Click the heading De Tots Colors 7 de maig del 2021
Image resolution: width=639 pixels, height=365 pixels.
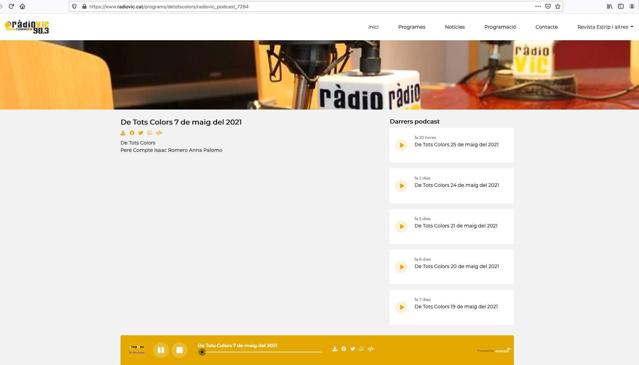pos(181,122)
